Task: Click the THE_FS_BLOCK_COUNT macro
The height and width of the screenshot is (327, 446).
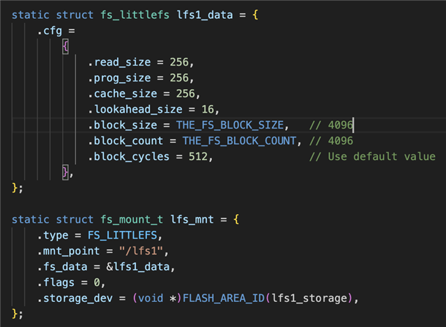Action: [x=239, y=141]
